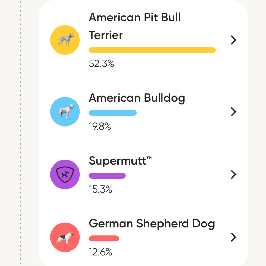The image size is (266, 266).
Task: Tap the blue American Bulldog breed icon
Action: click(65, 112)
